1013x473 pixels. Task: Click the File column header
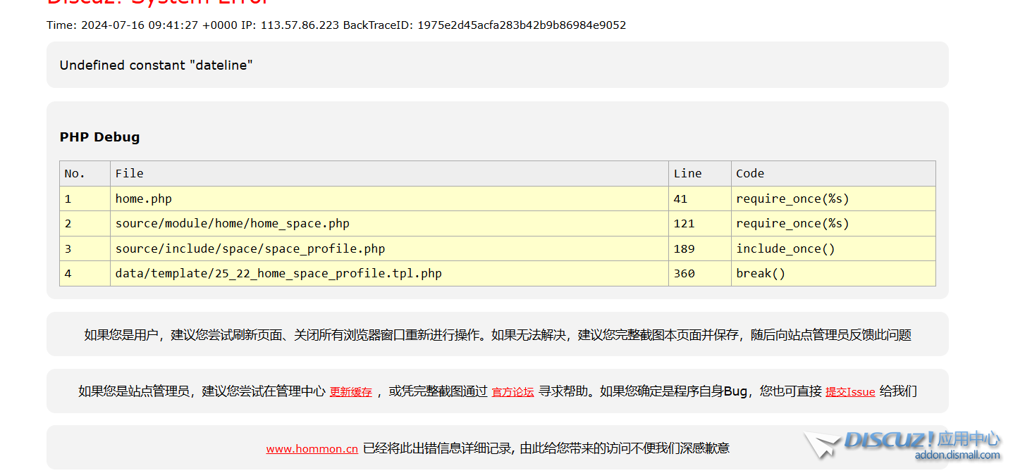pos(389,173)
